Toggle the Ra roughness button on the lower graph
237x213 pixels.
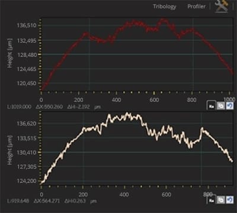(212, 200)
